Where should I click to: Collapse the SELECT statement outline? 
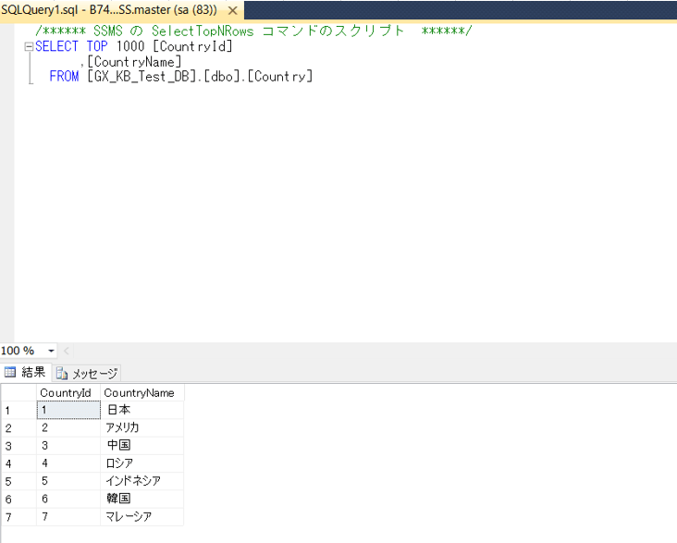pos(29,46)
